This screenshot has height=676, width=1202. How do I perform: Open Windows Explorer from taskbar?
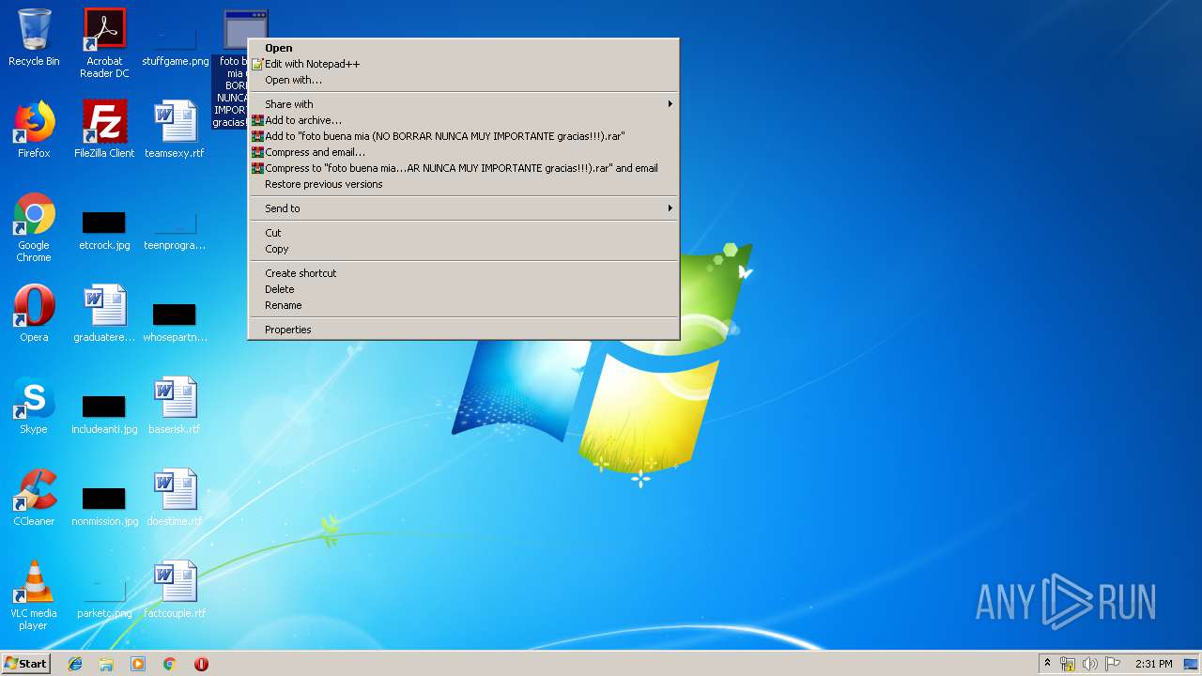[106, 664]
